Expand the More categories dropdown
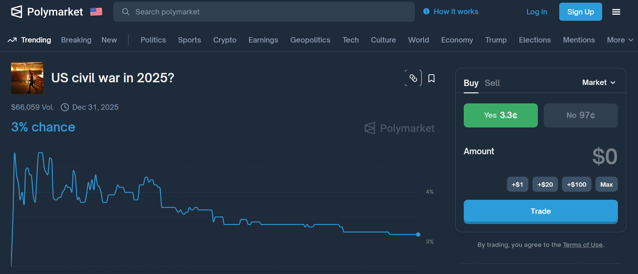Image resolution: width=638 pixels, height=274 pixels. pos(620,40)
